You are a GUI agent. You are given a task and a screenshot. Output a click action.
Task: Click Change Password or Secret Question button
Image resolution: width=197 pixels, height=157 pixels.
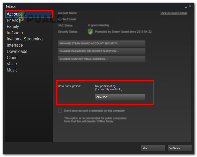point(101,51)
